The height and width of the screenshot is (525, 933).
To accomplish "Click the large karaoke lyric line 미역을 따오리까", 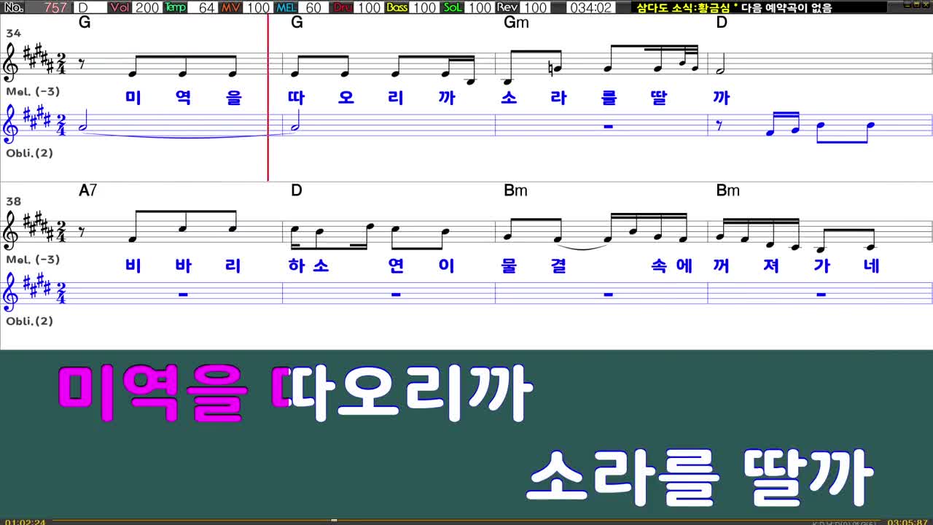I will click(x=295, y=394).
